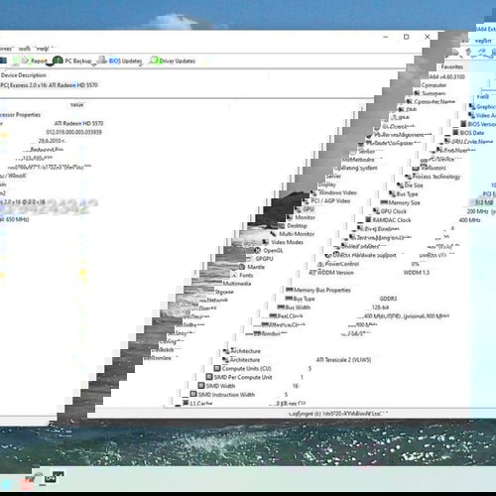
Task: Open the Windows Video page
Action: pyautogui.click(x=333, y=192)
